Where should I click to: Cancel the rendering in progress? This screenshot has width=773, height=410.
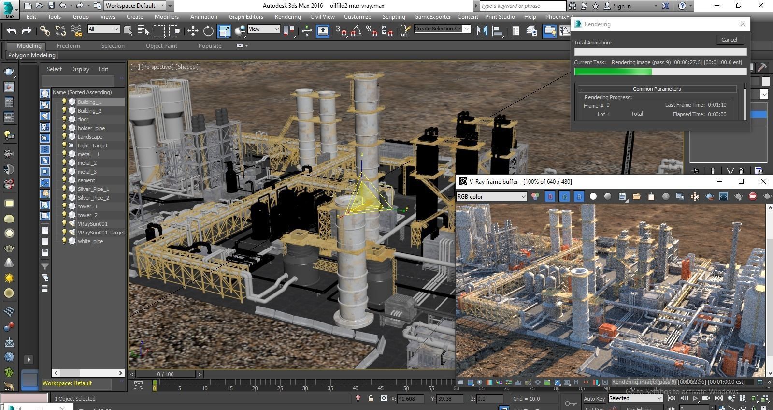(x=729, y=40)
